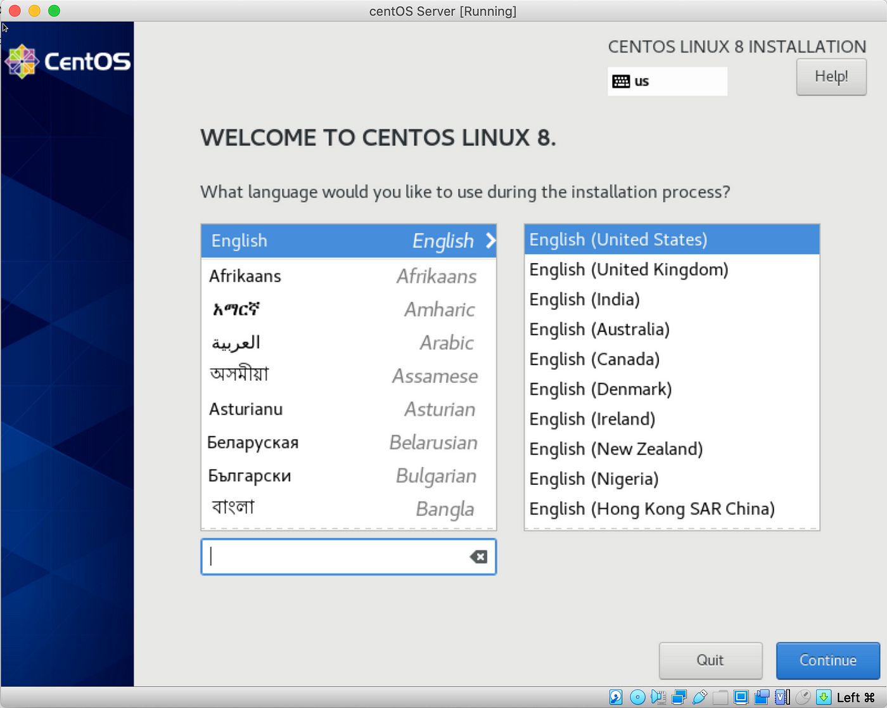The image size is (887, 708).
Task: Click the Continue button
Action: (828, 660)
